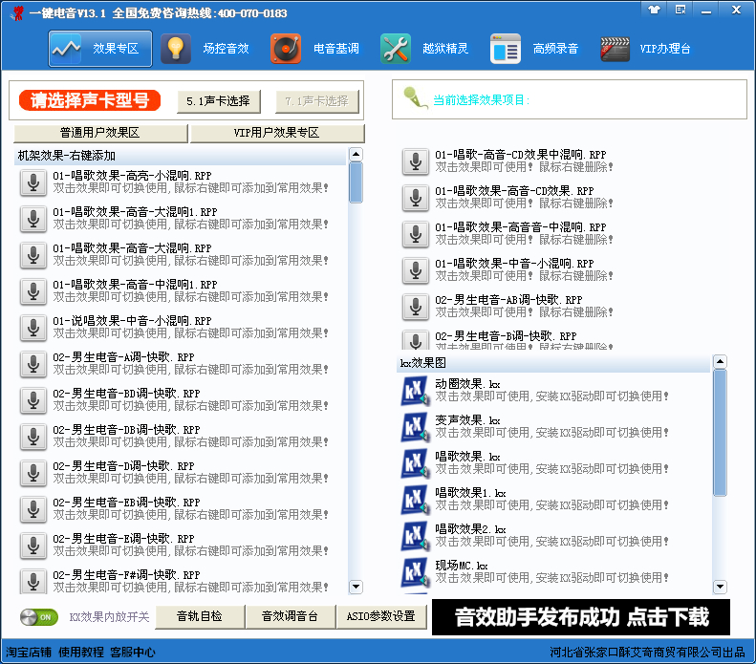Click the 音轨自检 button
756x664 pixels.
click(x=200, y=617)
